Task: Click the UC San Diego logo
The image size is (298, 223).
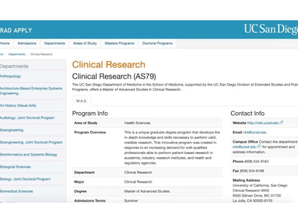Action: pos(271,29)
